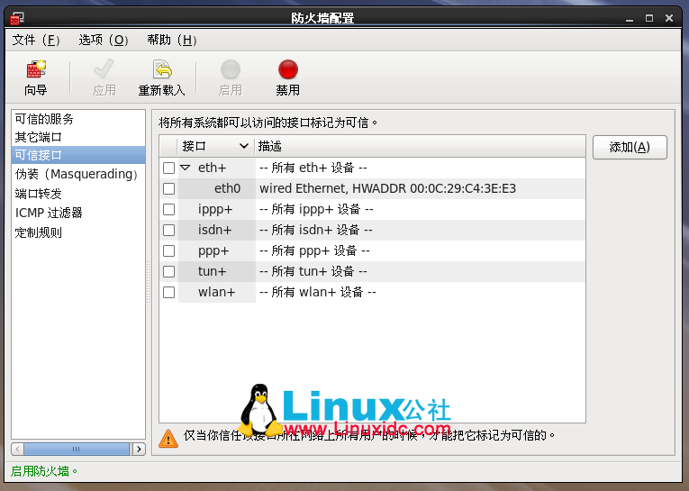689x491 pixels.
Task: Click the ppp+ interface name
Action: [213, 250]
